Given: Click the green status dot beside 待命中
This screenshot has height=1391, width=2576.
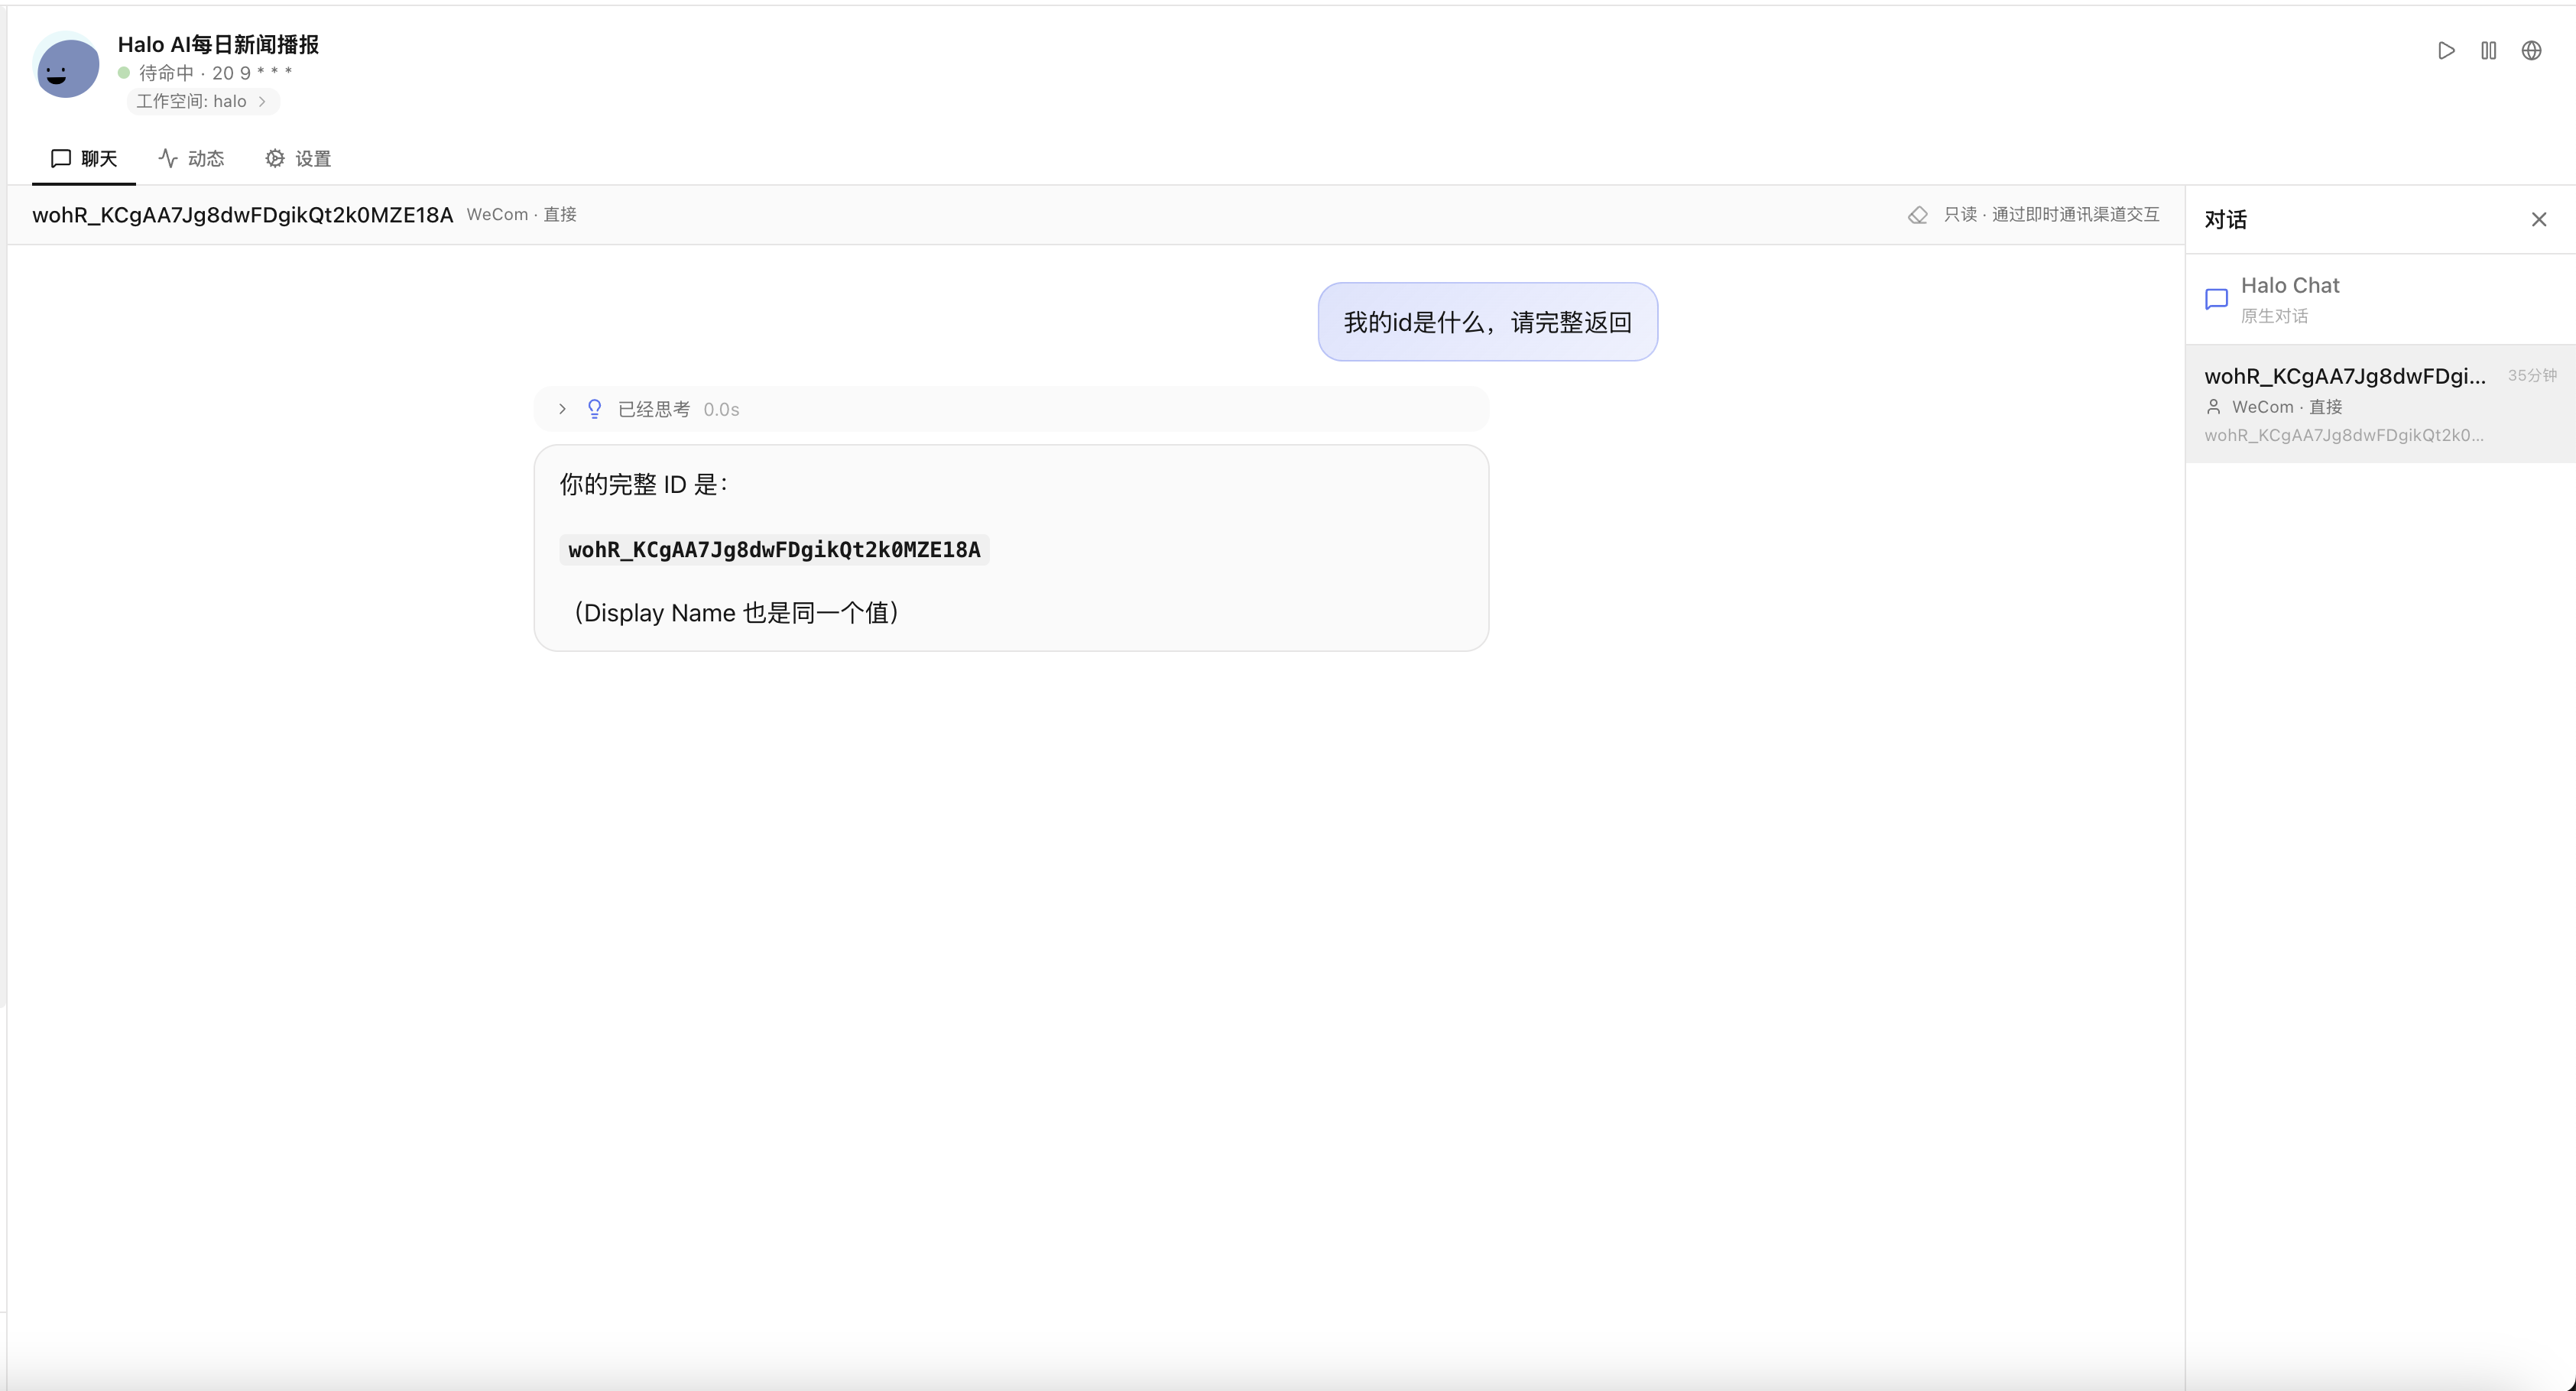Looking at the screenshot, I should coord(124,73).
